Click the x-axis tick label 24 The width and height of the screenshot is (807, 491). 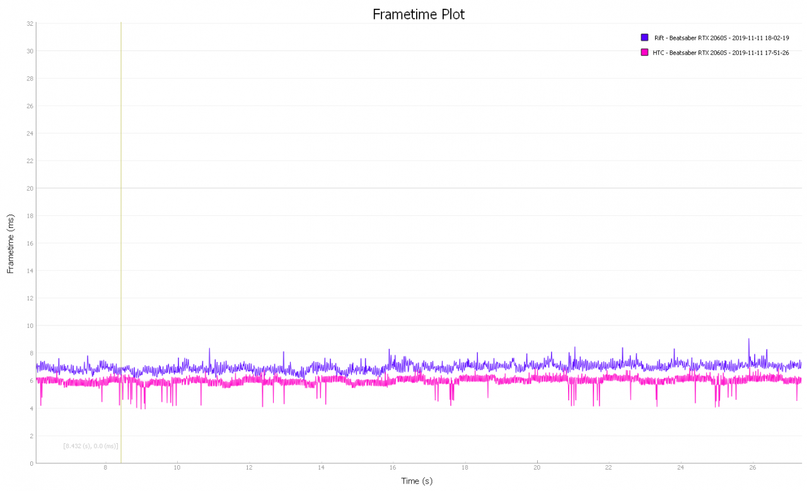click(x=680, y=468)
